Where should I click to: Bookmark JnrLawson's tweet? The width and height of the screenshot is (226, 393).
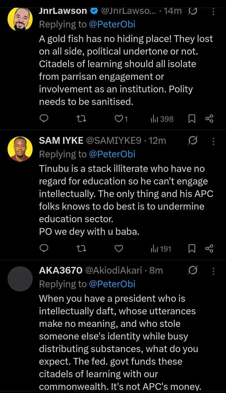tap(192, 119)
